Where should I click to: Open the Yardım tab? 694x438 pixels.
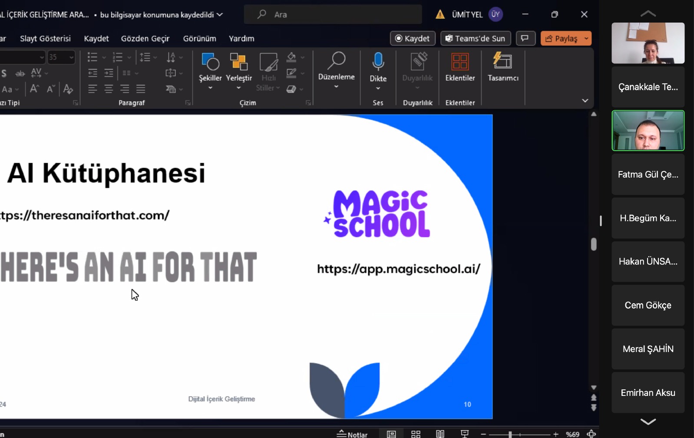coord(241,38)
